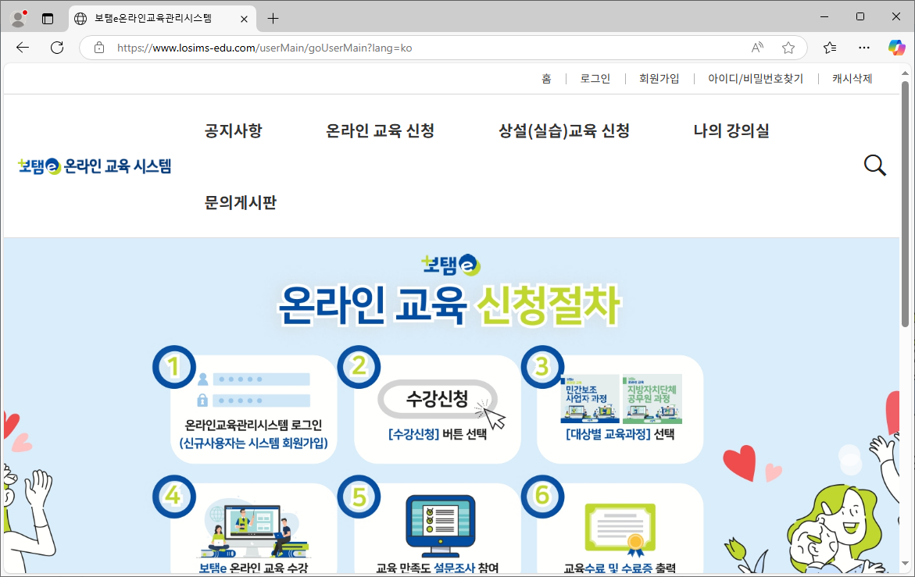
Task: Start read aloud for the page
Action: coord(756,47)
